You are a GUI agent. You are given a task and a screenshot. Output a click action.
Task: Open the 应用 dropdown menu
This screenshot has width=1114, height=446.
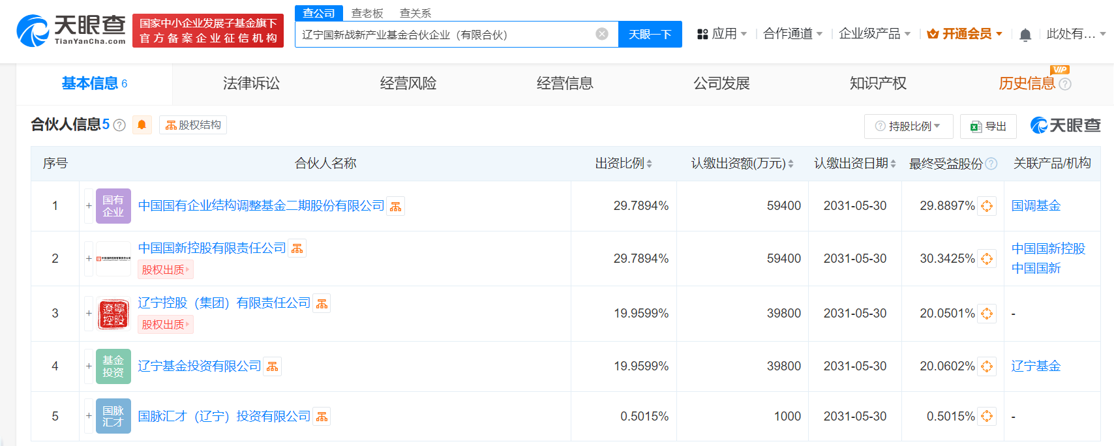pyautogui.click(x=722, y=34)
